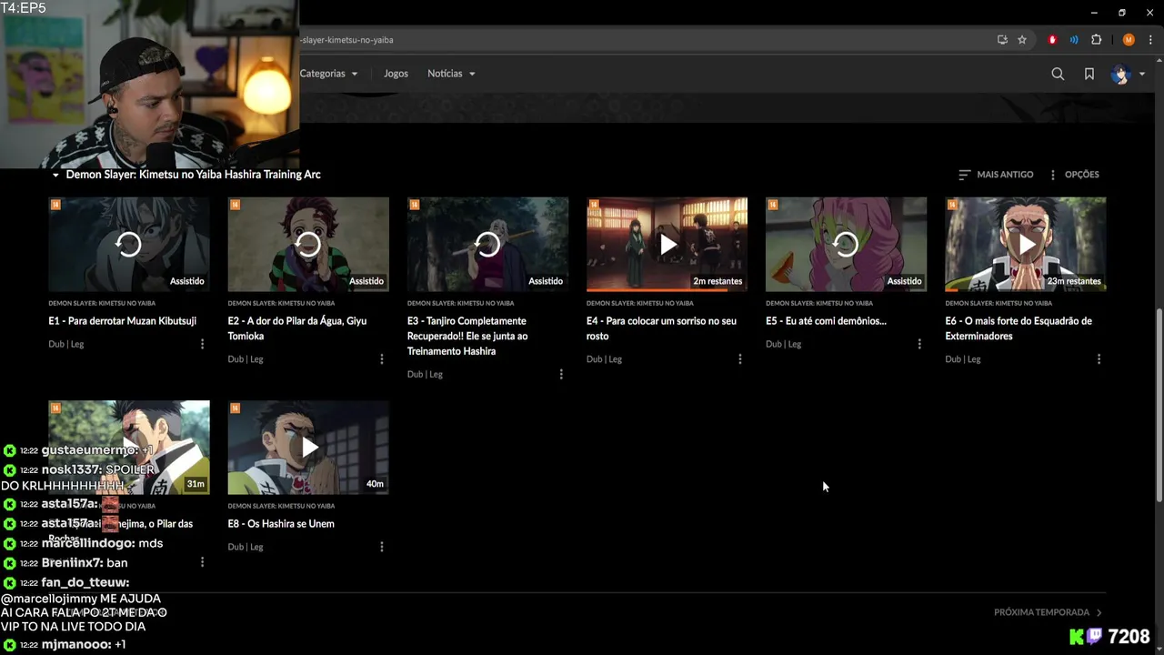This screenshot has height=655, width=1164.
Task: Open the watchlist bookmark icon in site header
Action: [1089, 74]
